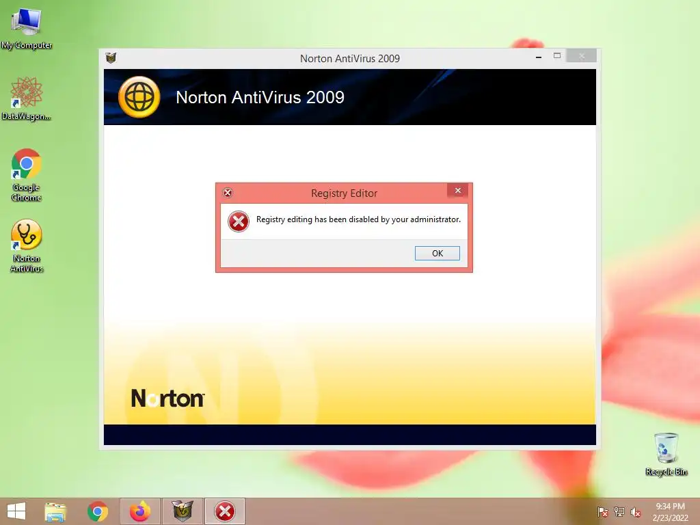Close the Registry Editor error dialog
700x525 pixels.
(x=457, y=191)
